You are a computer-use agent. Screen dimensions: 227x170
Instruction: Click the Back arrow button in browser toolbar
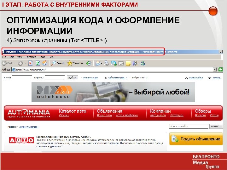tap(4, 63)
